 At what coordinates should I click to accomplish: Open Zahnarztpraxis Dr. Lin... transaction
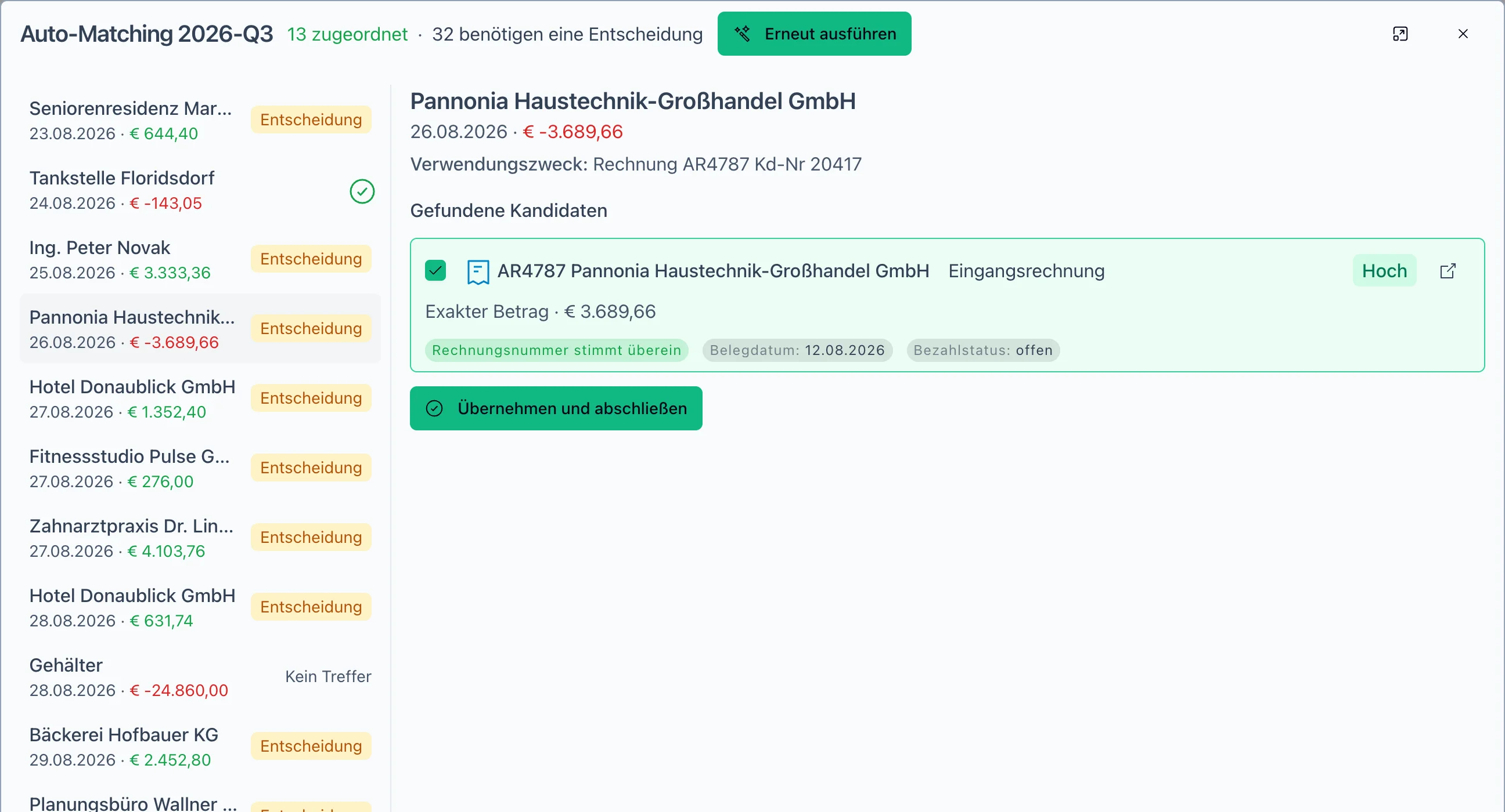click(x=200, y=538)
